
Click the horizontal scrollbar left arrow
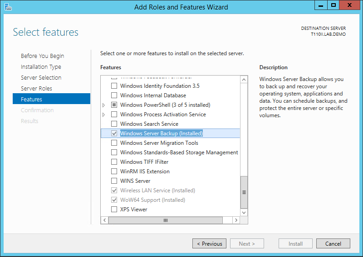pos(104,220)
